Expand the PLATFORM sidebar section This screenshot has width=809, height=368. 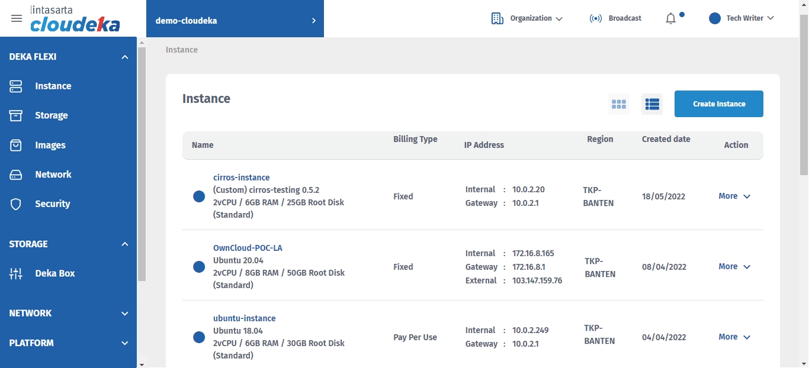tap(124, 343)
